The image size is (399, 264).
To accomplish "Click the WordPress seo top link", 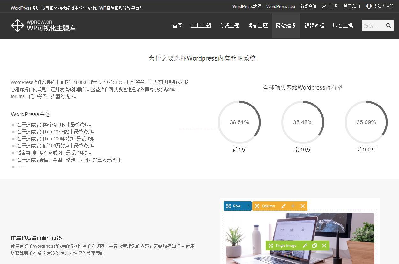I will 280,6.
